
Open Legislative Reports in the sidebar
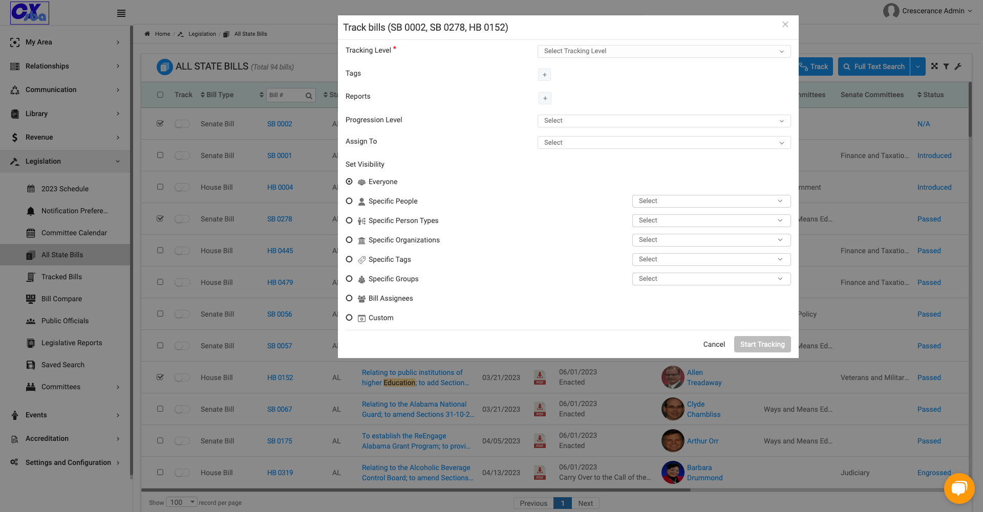72,343
